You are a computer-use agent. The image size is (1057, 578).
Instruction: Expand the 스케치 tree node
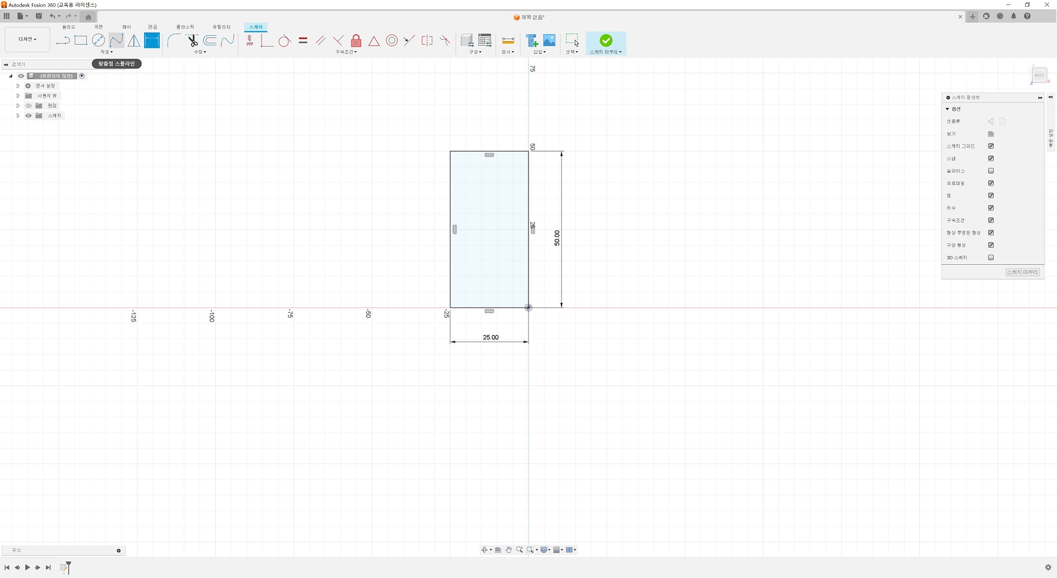[x=18, y=116]
